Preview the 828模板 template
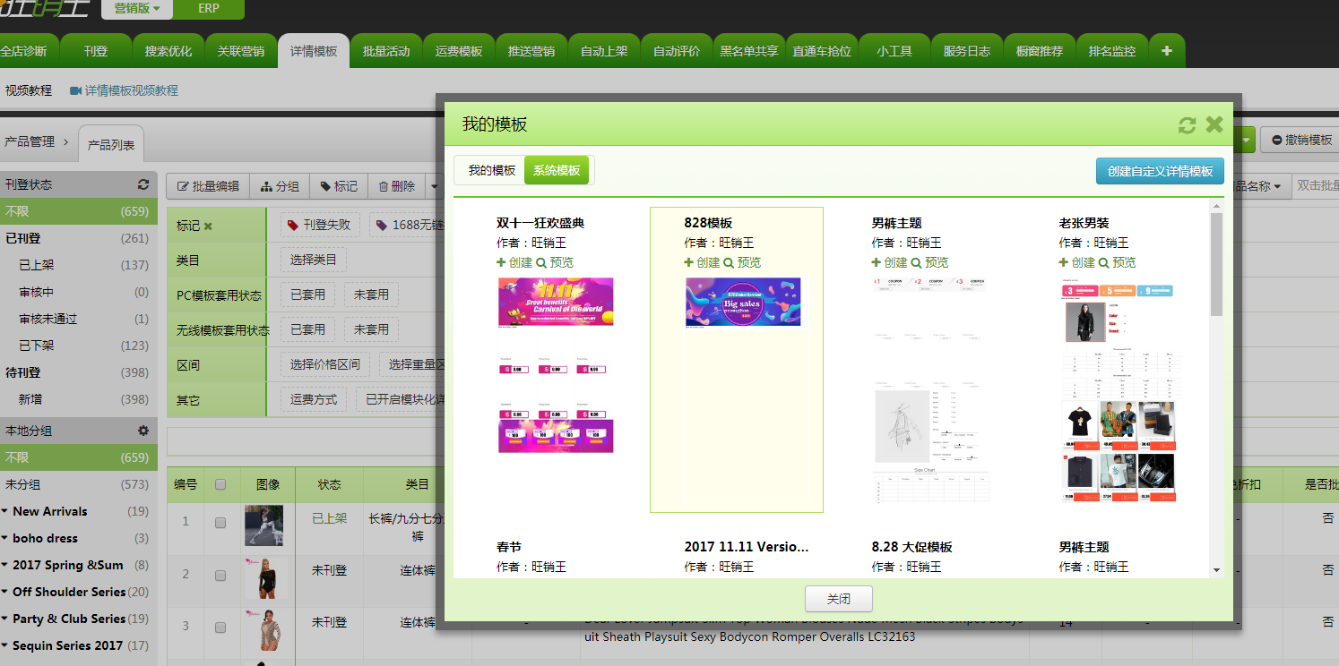 (x=742, y=262)
